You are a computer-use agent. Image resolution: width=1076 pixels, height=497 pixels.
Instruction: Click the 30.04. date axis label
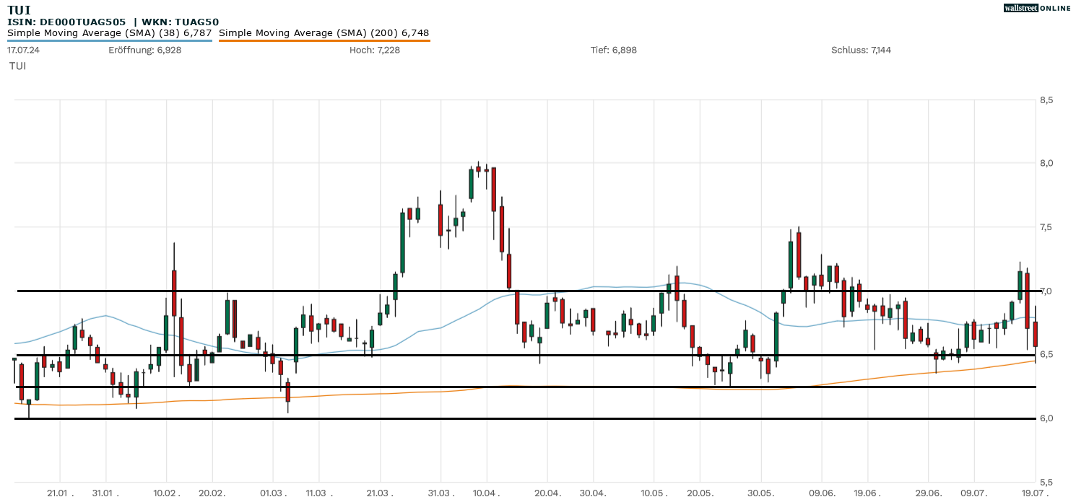pos(593,493)
